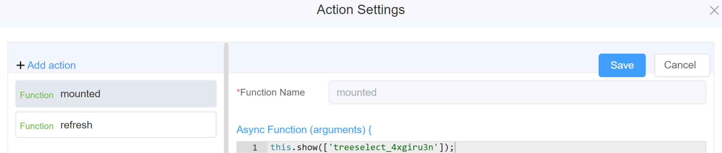Select the mounted function in the list
The image size is (722, 153).
point(116,94)
